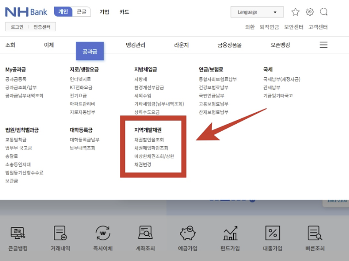
Task: Open 공과금등록 under My공과금
Action: [16, 79]
